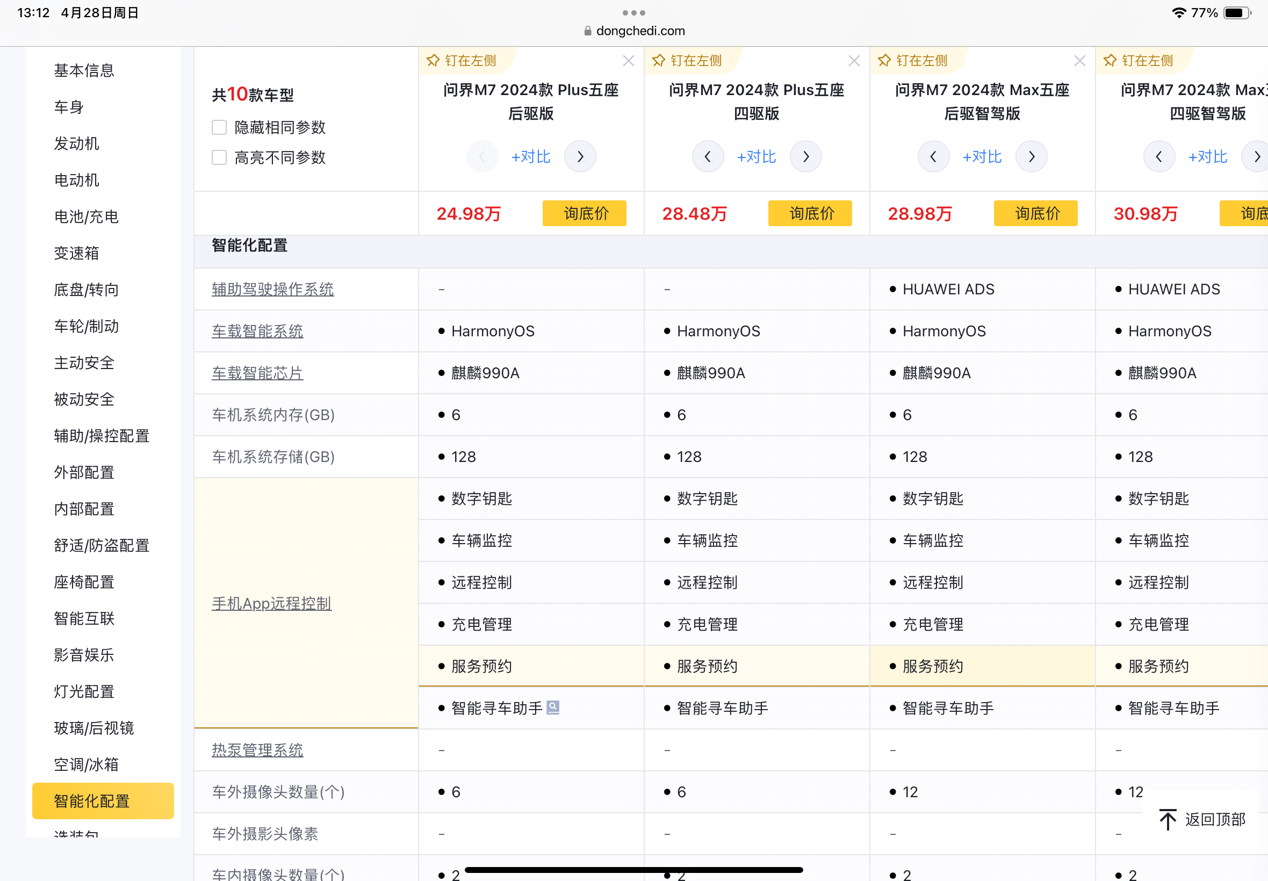Add 28.98万 Max后驱智驾版 to compare via +对比

[982, 157]
